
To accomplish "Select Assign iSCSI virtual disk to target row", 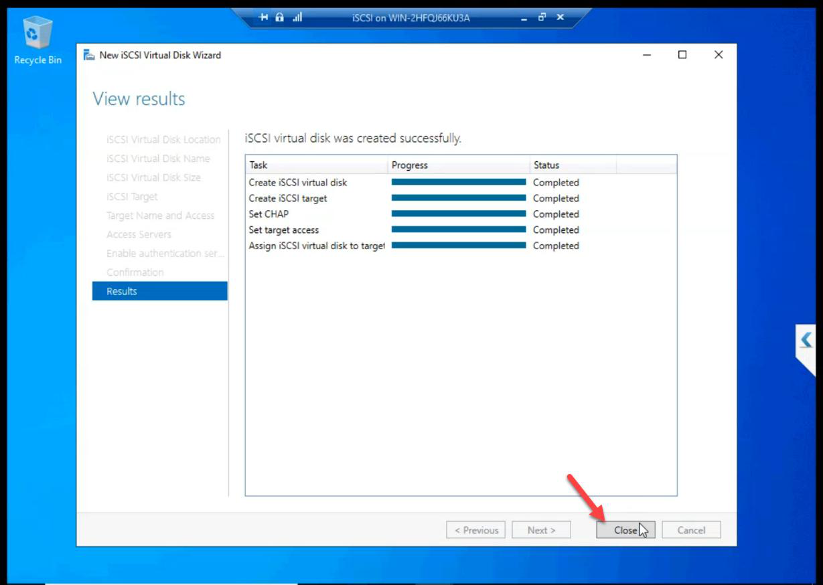I will [461, 246].
